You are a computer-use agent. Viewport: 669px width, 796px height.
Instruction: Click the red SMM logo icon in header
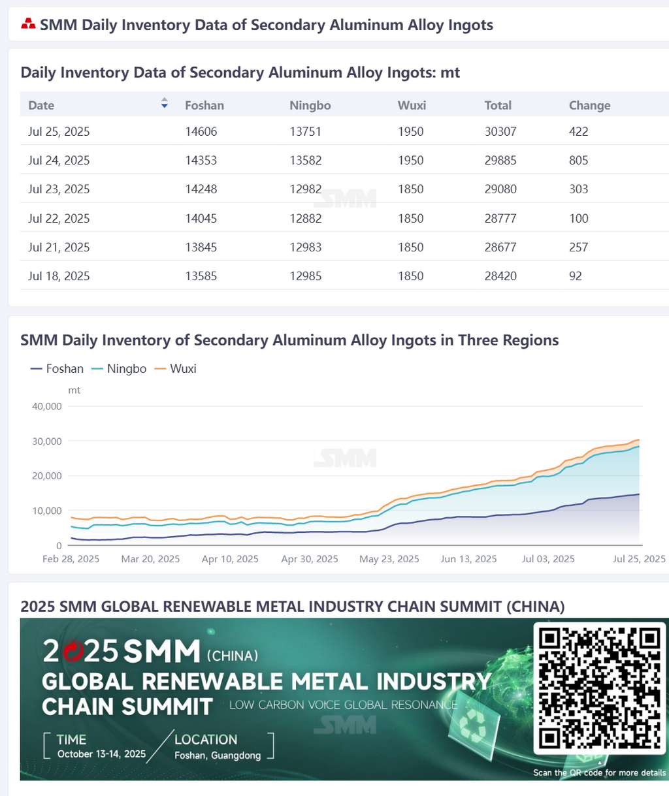pyautogui.click(x=28, y=25)
